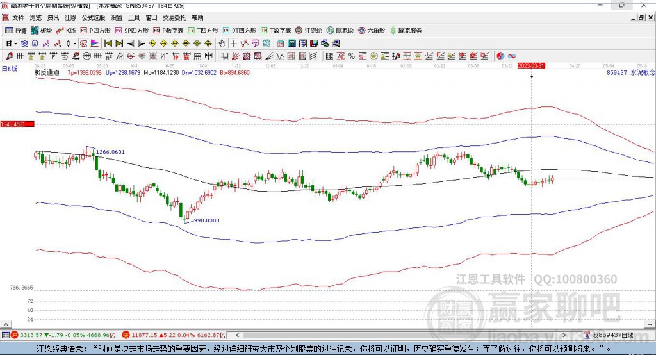Open the 江恩 menu

point(70,17)
